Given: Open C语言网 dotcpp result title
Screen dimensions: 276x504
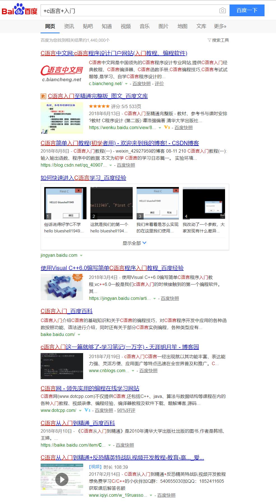Looking at the screenshot, I should point(90,388).
